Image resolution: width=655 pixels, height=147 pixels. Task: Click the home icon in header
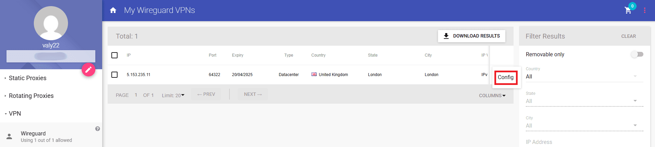tap(113, 10)
